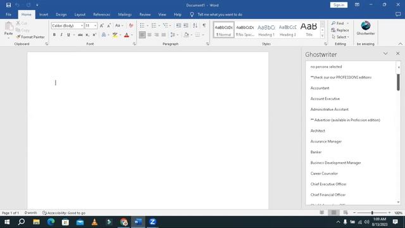Click the Shading paint bucket icon
Screen dimensions: 405x228
[x=186, y=35]
